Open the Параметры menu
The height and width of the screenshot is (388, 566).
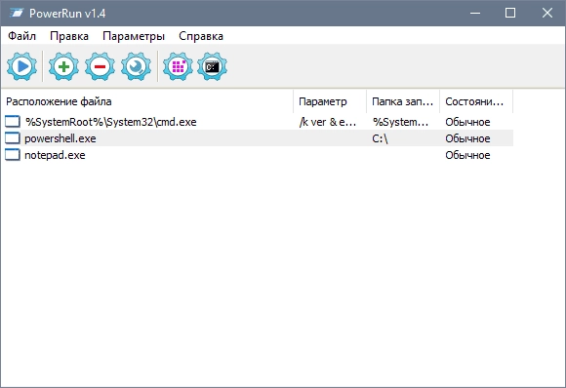point(134,36)
